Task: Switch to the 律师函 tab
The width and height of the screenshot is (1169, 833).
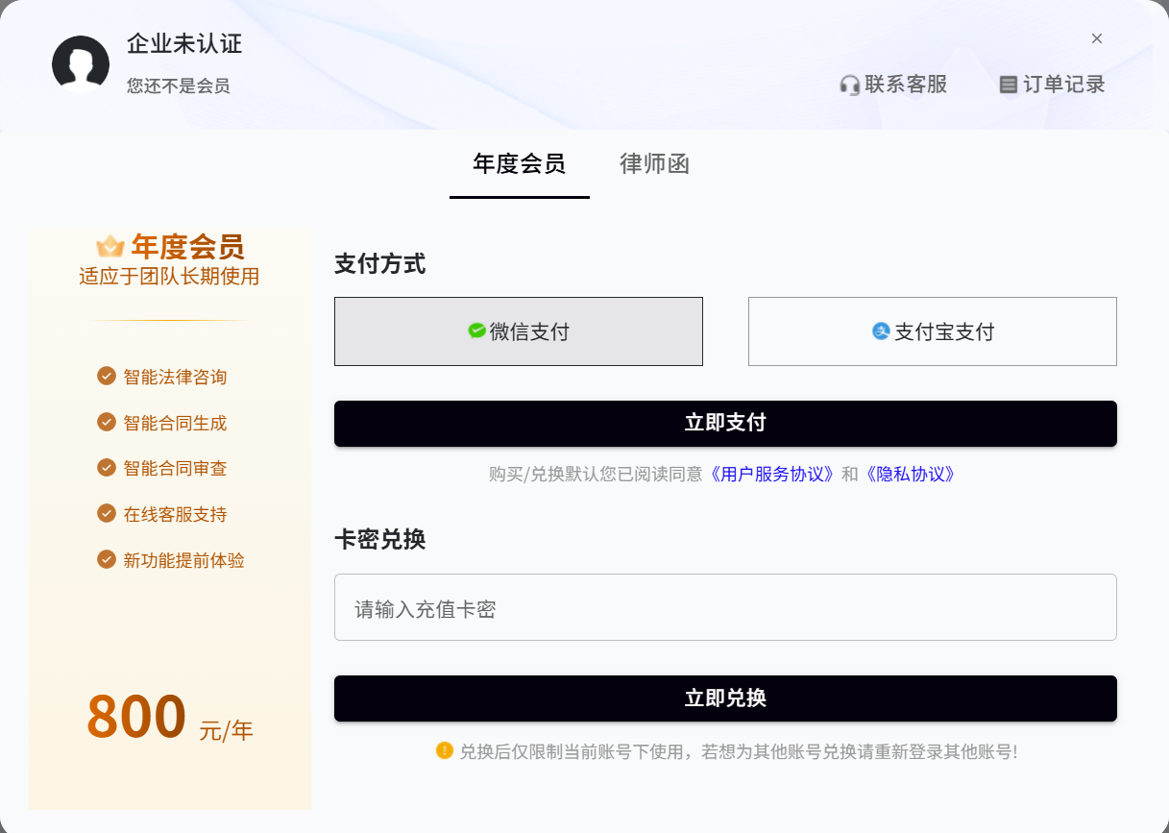Action: coord(654,164)
